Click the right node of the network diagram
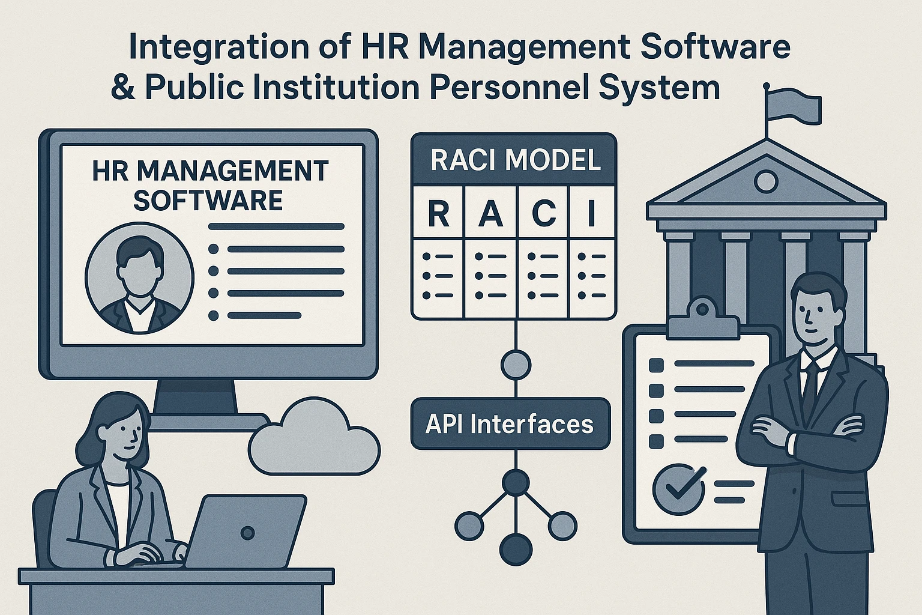Viewport: 922px width, 615px height. pos(562,526)
